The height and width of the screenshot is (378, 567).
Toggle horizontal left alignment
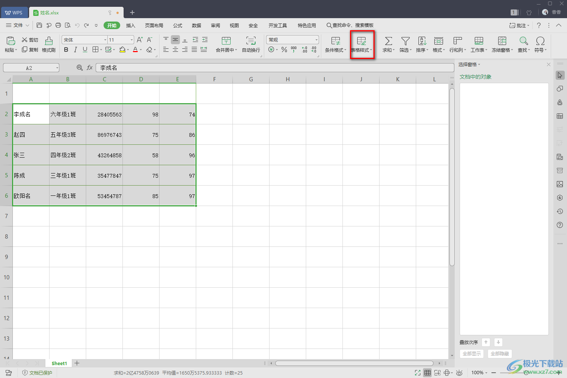click(x=166, y=50)
